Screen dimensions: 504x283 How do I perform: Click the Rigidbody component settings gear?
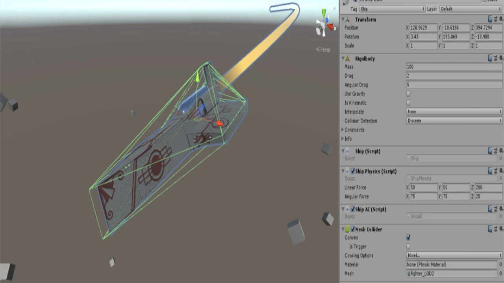point(501,59)
